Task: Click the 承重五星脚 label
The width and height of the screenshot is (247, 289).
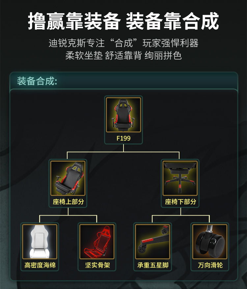Action: 153,265
